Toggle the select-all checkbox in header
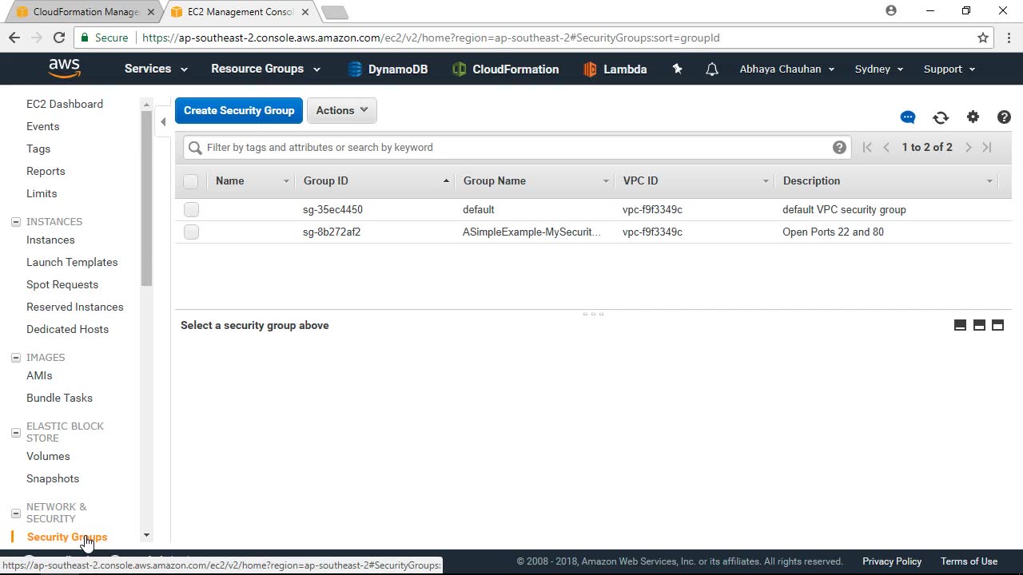Viewport: 1023px width, 575px height. click(x=190, y=181)
